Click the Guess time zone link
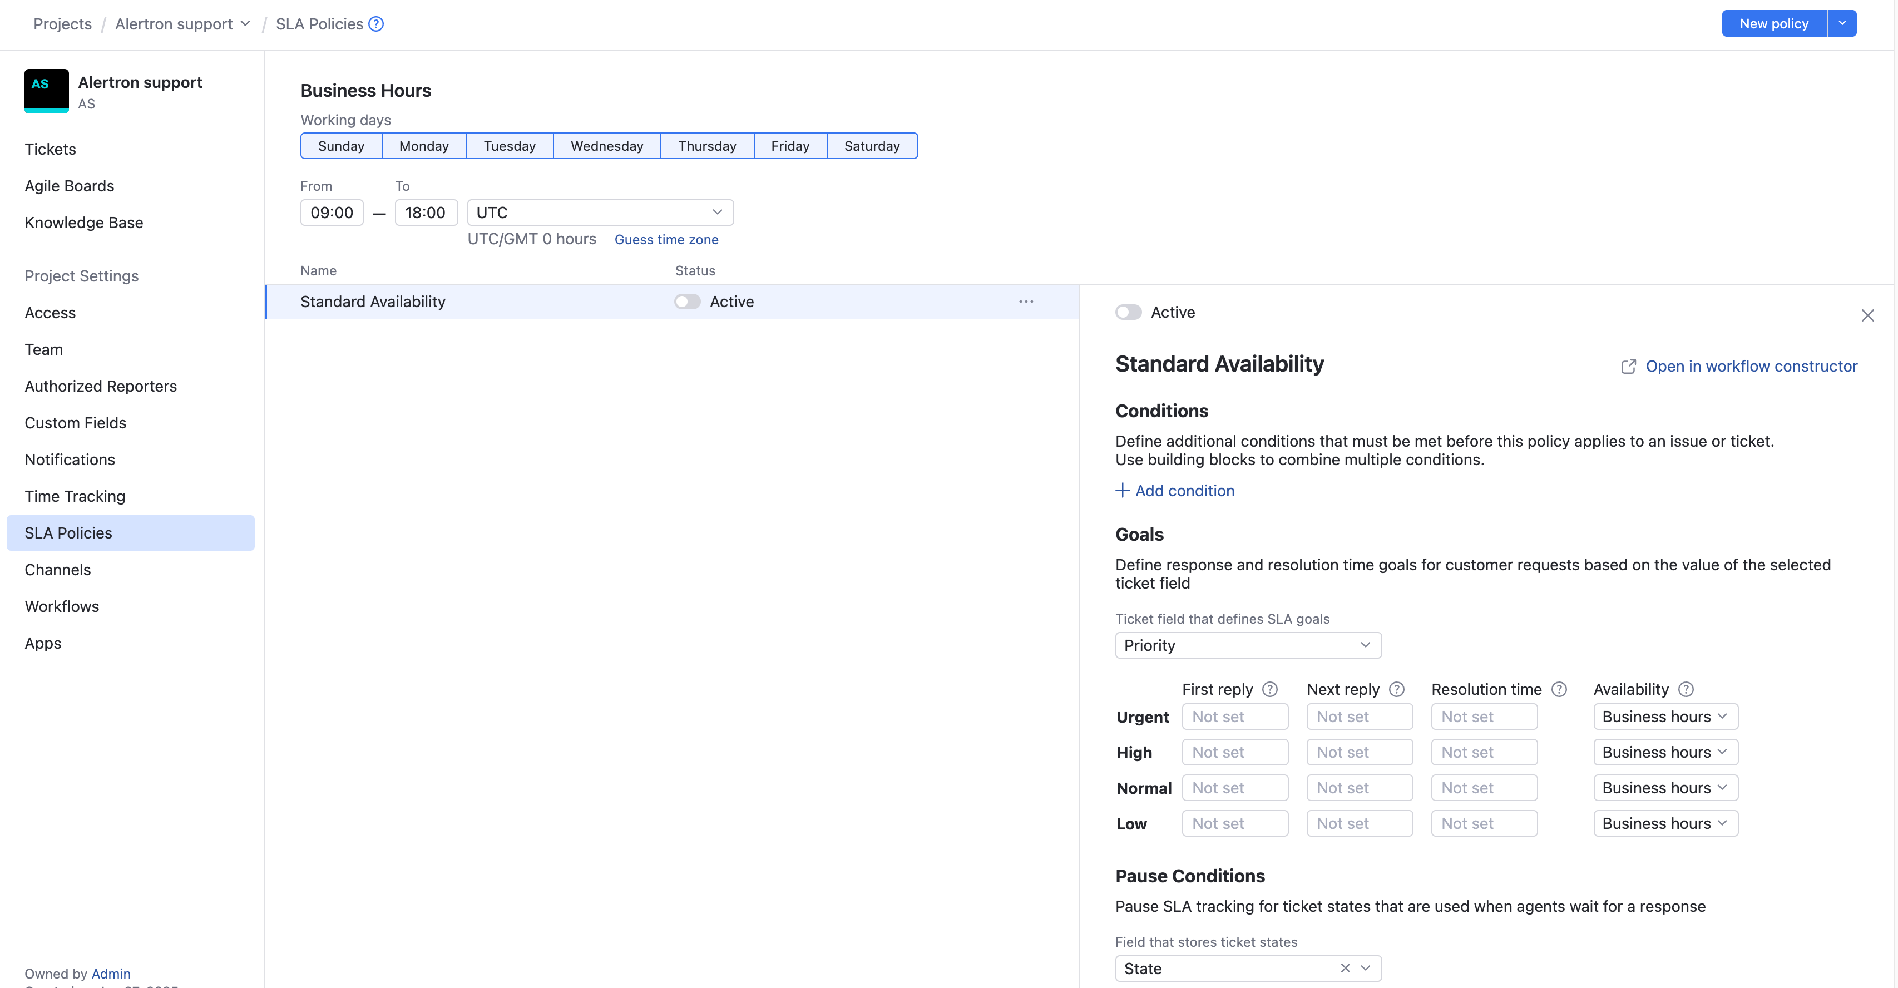 click(667, 239)
